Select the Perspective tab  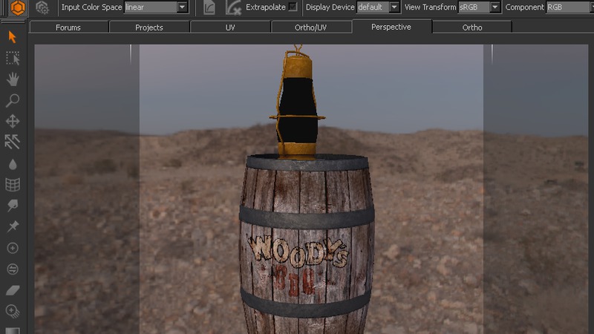coord(391,27)
